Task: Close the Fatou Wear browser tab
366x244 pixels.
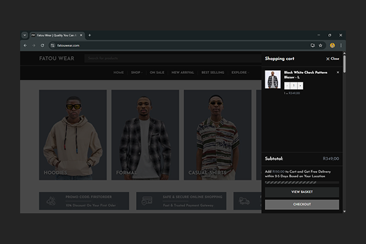Action: click(81, 35)
